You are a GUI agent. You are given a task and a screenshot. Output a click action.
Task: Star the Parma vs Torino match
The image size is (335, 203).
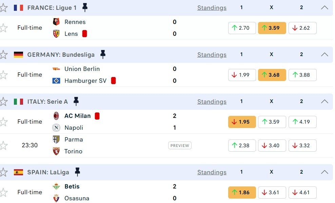3,145
